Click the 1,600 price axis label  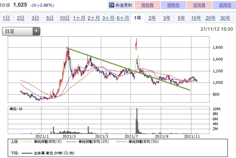pyautogui.click(x=218, y=47)
